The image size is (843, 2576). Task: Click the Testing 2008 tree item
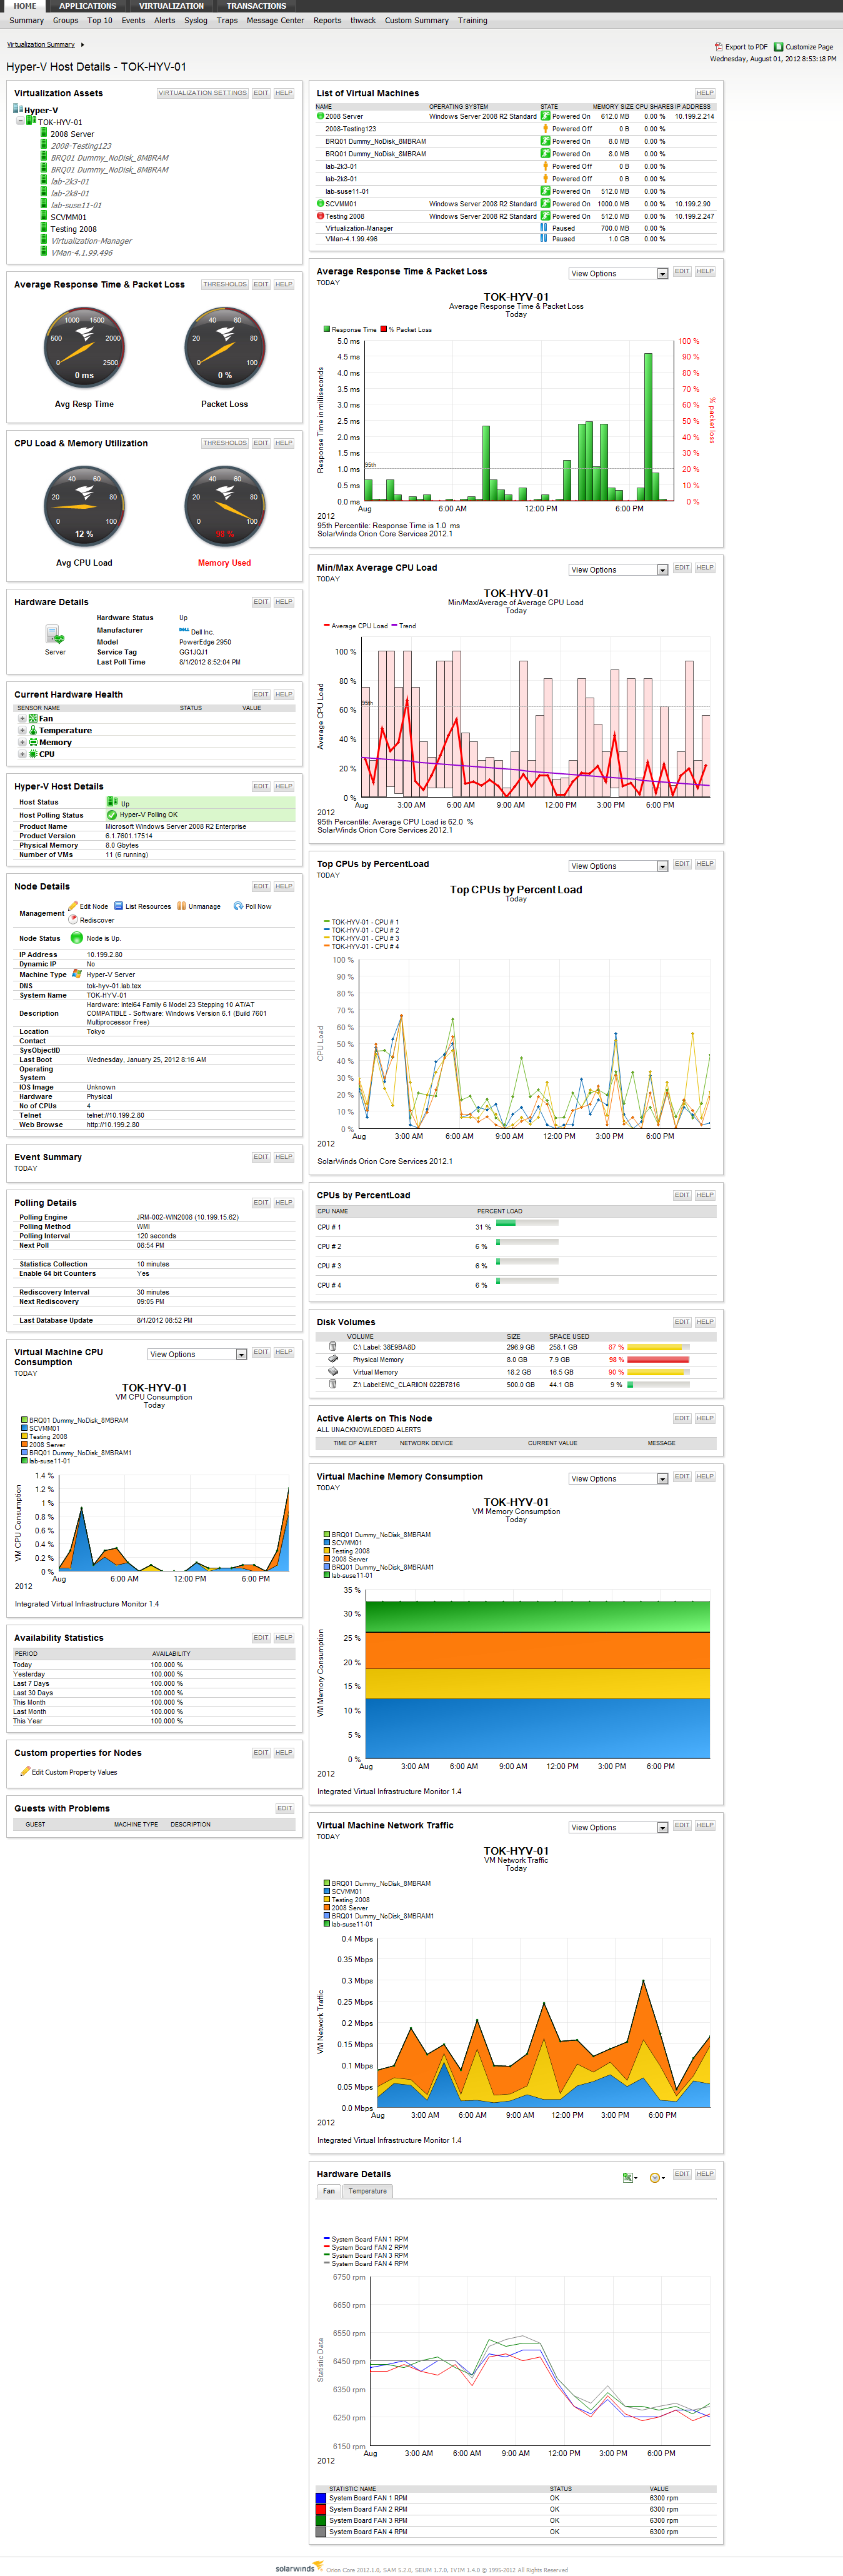point(73,228)
